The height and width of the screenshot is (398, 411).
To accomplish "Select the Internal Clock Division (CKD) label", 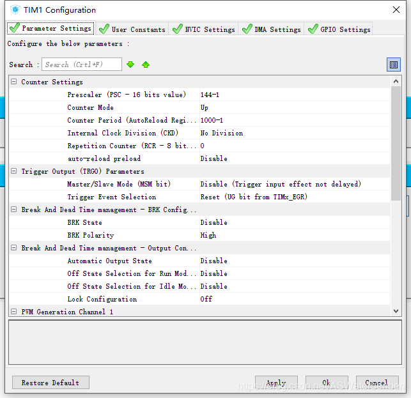I will click(123, 133).
